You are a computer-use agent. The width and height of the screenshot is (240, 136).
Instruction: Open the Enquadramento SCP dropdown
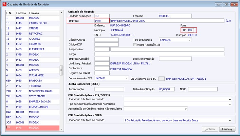click(x=112, y=78)
